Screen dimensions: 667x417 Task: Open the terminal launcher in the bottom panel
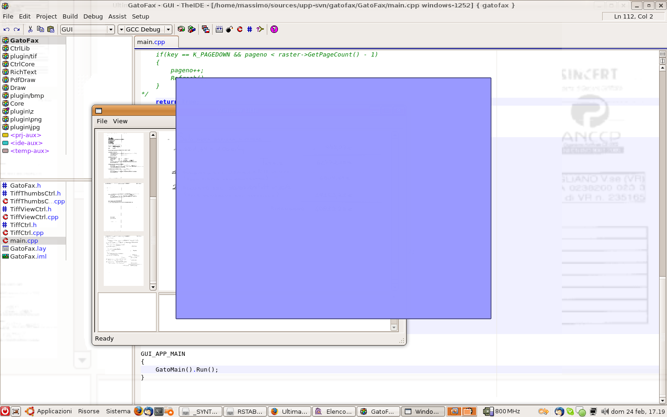tap(159, 411)
